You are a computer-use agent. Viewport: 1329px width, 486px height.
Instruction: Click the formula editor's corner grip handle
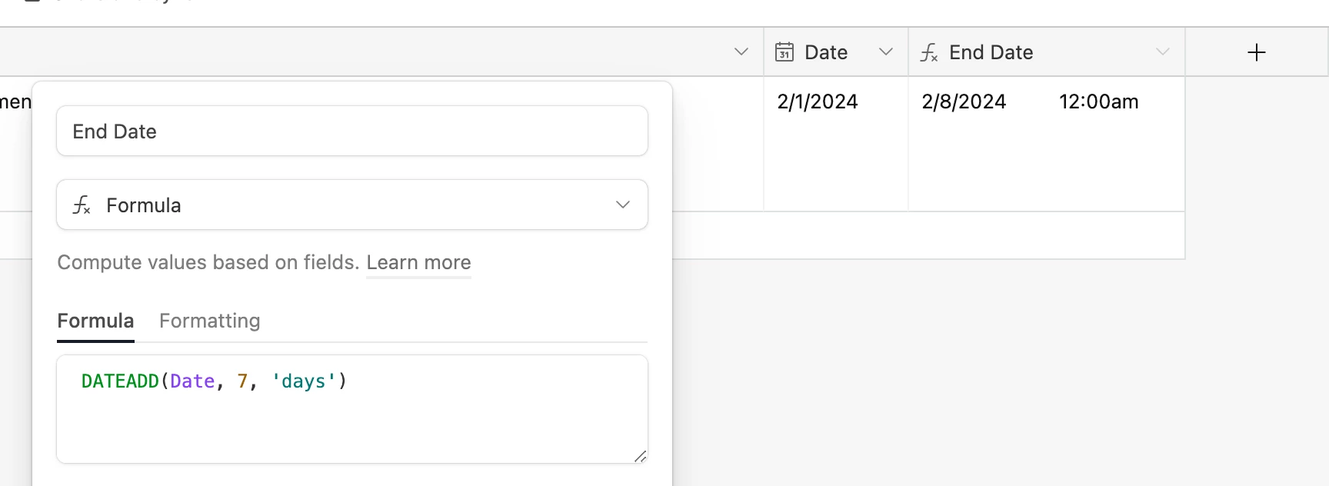pyautogui.click(x=640, y=456)
